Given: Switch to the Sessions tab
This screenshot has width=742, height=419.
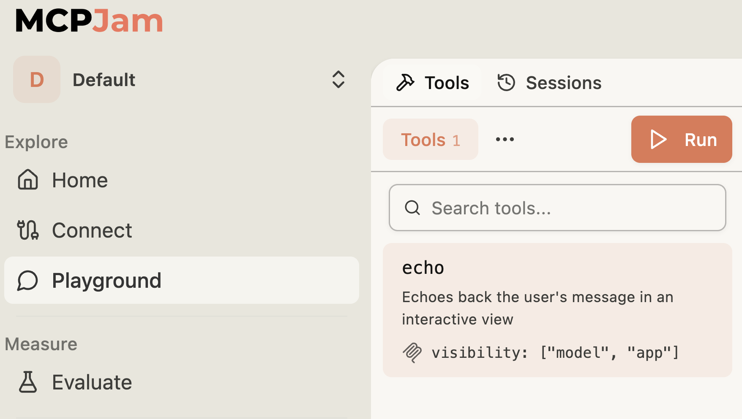Looking at the screenshot, I should (549, 83).
